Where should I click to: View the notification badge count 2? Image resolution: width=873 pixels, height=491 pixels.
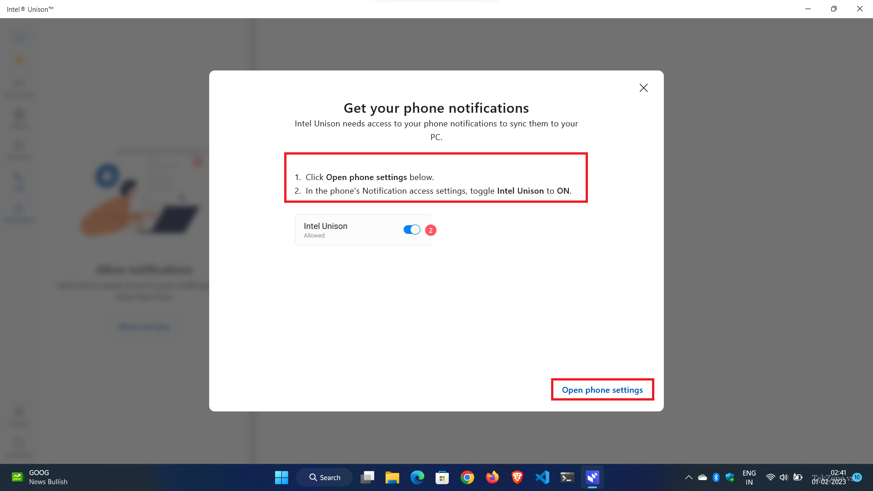[431, 230]
